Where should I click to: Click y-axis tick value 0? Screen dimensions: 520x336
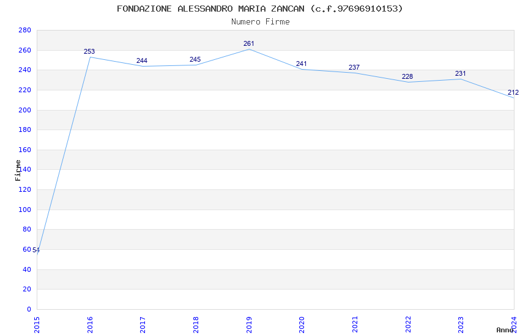29,310
